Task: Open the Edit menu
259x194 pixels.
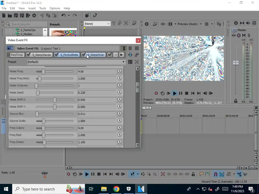Action: tap(12, 8)
